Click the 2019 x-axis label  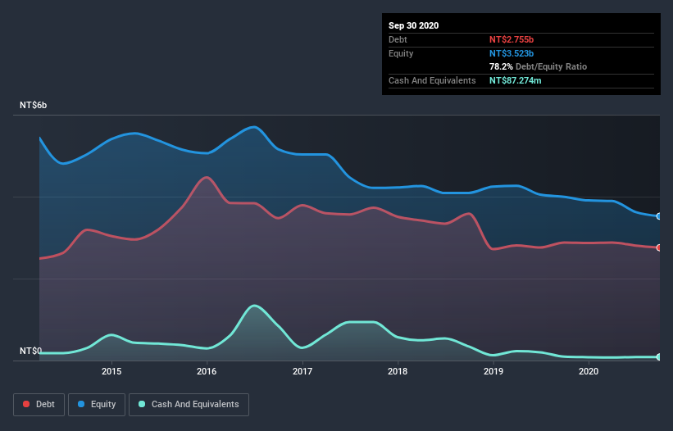pos(493,371)
